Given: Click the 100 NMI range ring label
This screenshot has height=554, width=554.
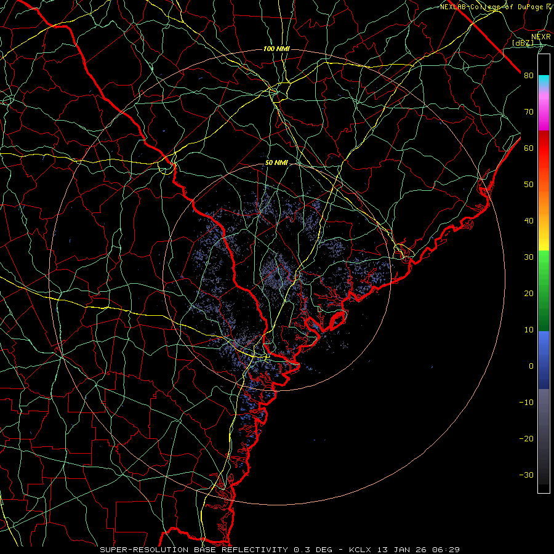Looking at the screenshot, I should click(276, 49).
